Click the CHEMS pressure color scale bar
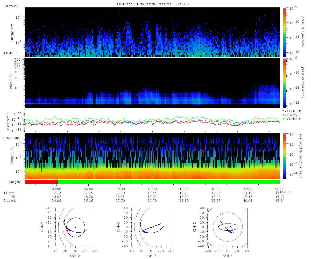Screen dimensions: 311x259 pyautogui.click(x=284, y=32)
